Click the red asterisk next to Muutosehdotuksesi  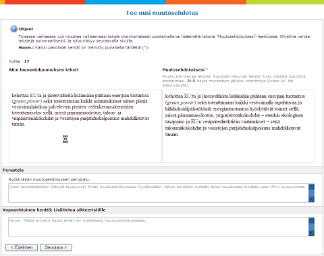pos(207,69)
